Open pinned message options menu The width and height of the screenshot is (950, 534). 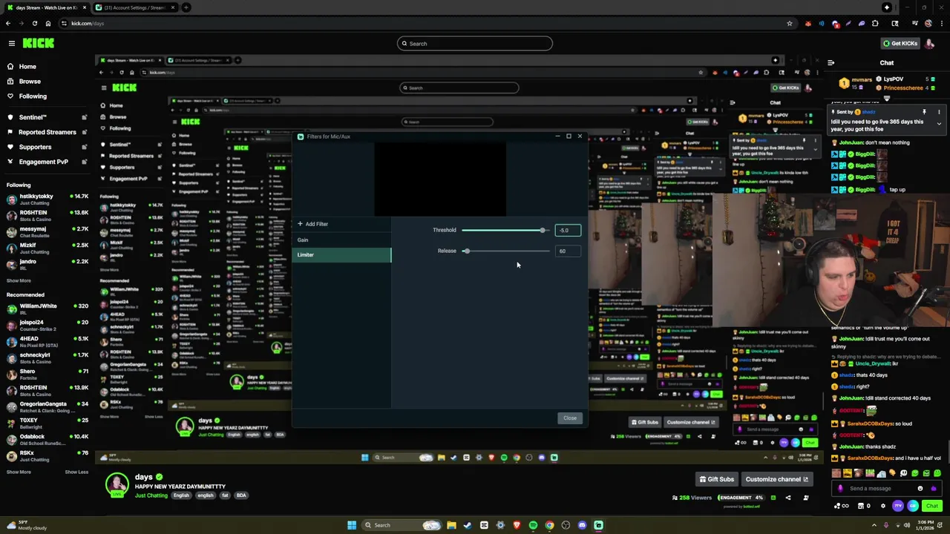(939, 113)
